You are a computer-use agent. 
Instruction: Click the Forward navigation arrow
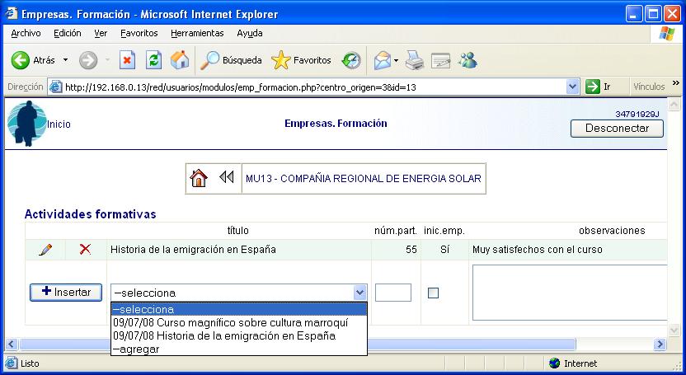(88, 60)
